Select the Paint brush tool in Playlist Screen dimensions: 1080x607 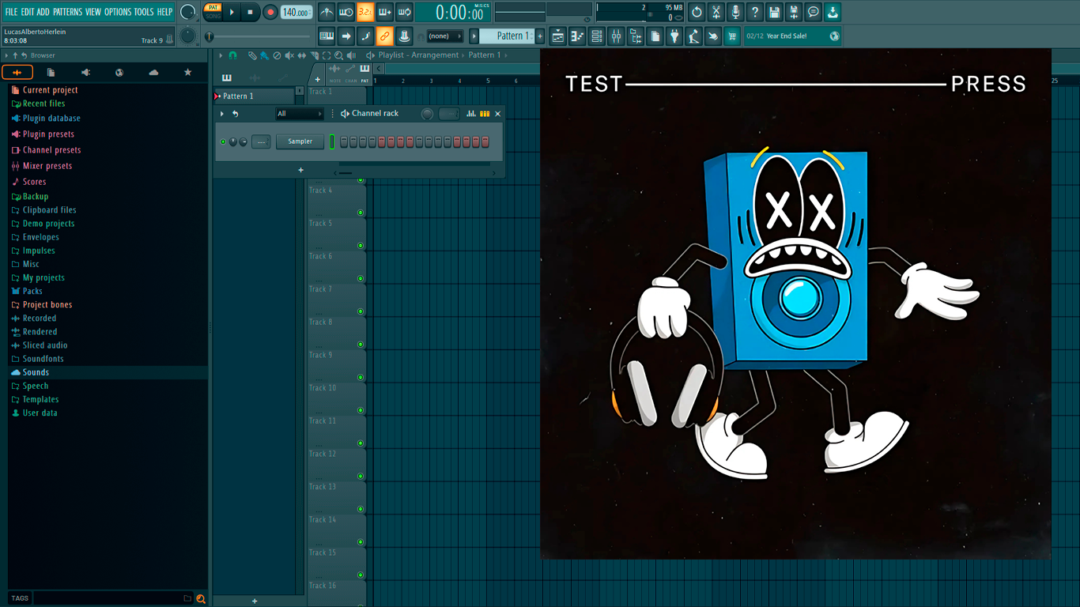(x=264, y=55)
